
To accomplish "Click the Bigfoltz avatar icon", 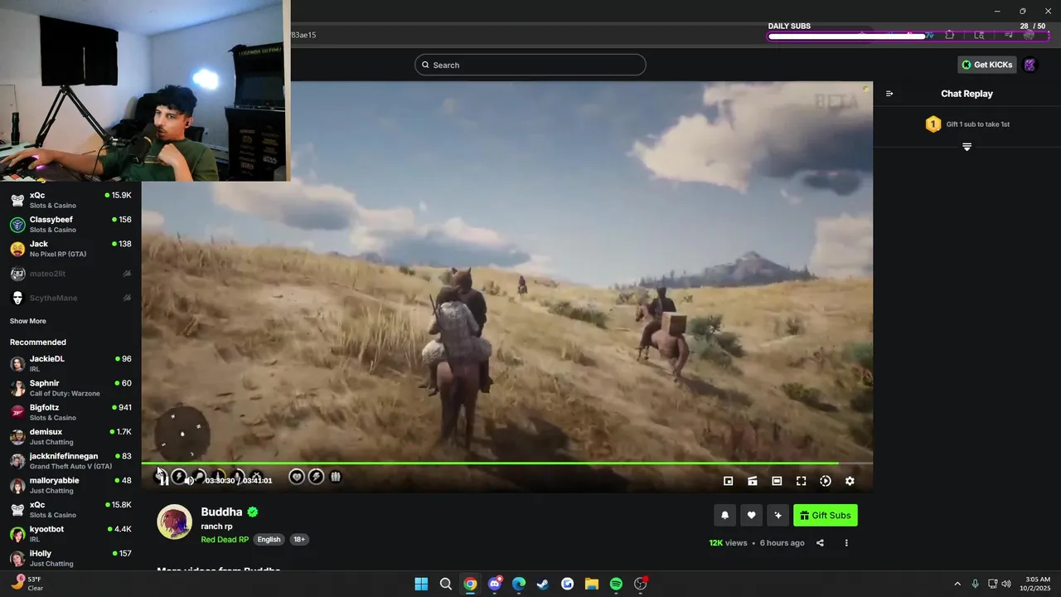I will 17,412.
